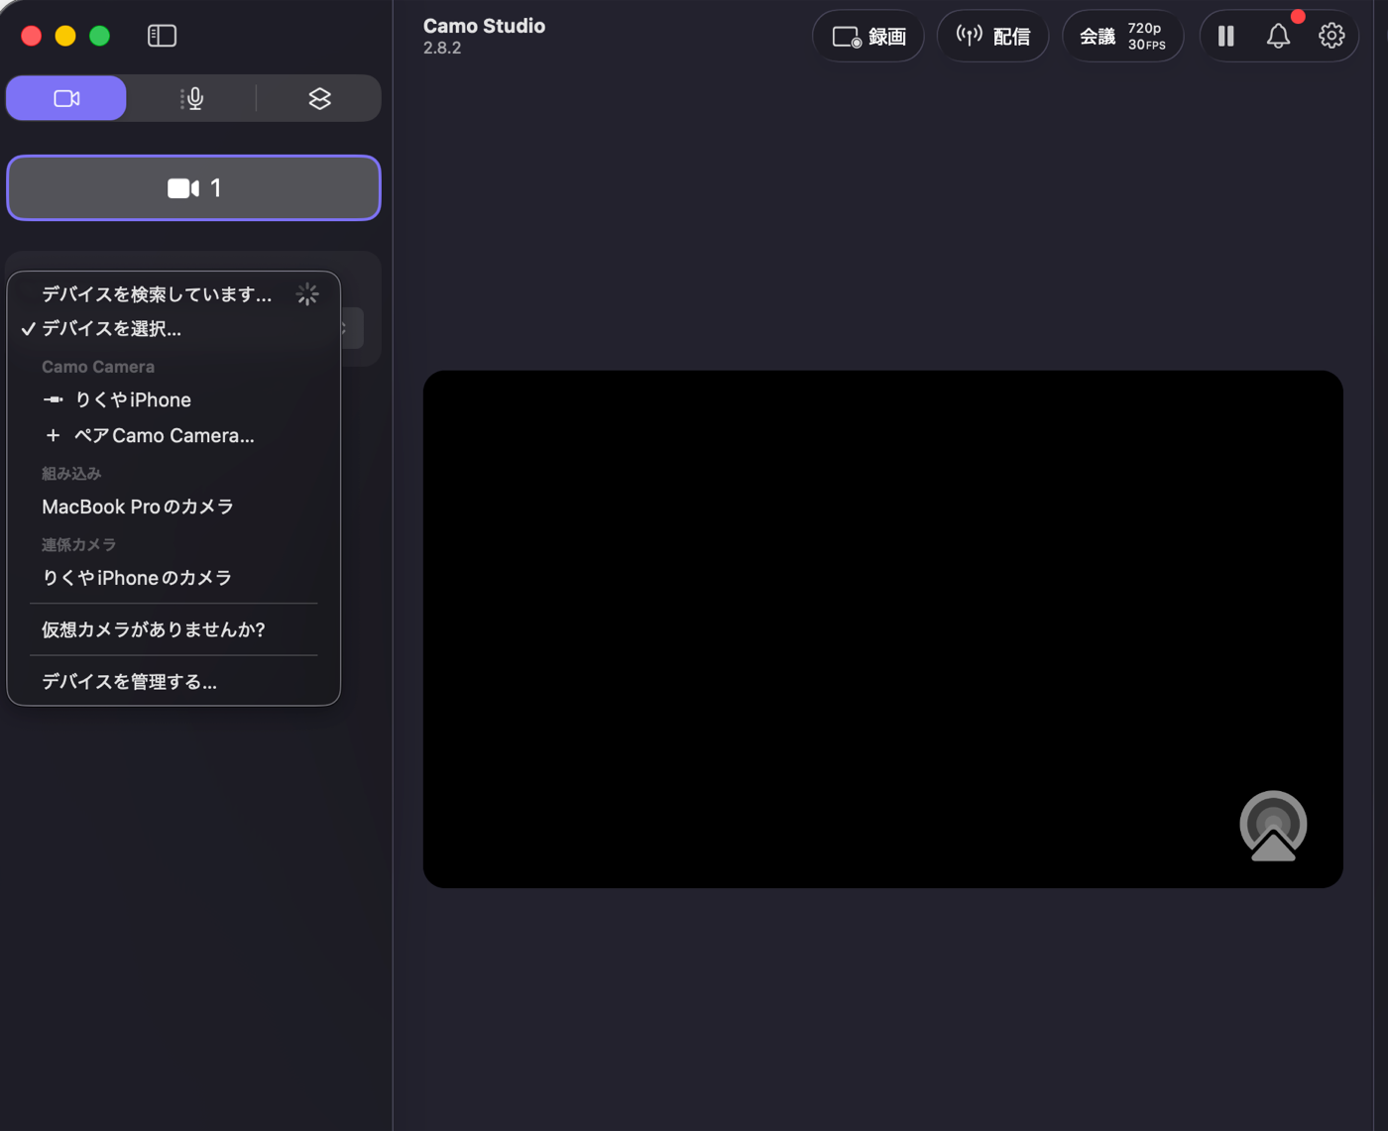The image size is (1388, 1131).
Task: Switch to the video camera tab
Action: pos(66,98)
